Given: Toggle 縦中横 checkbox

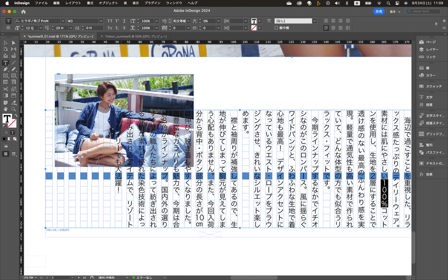Looking at the screenshot, I should click(x=276, y=28).
